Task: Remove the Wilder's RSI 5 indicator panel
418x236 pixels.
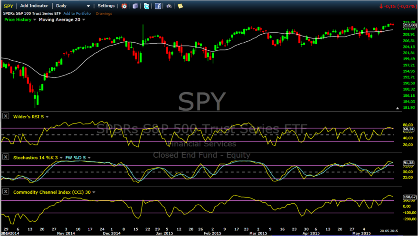Action: click(x=6, y=116)
